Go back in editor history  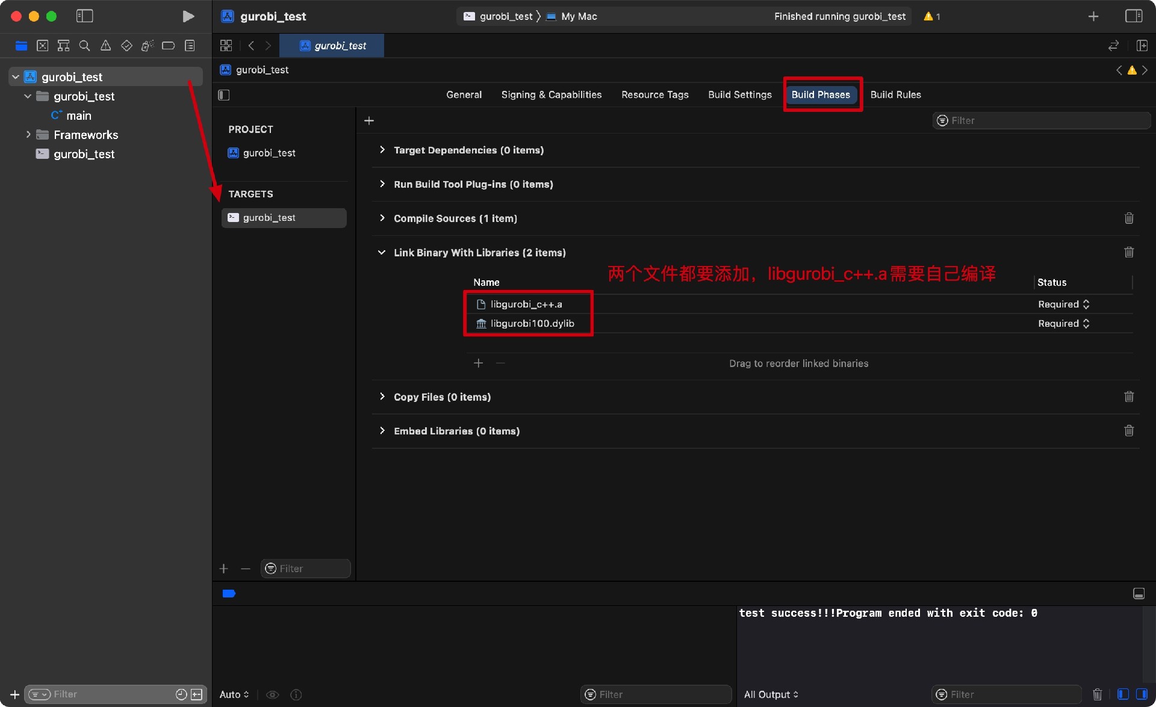pos(252,46)
